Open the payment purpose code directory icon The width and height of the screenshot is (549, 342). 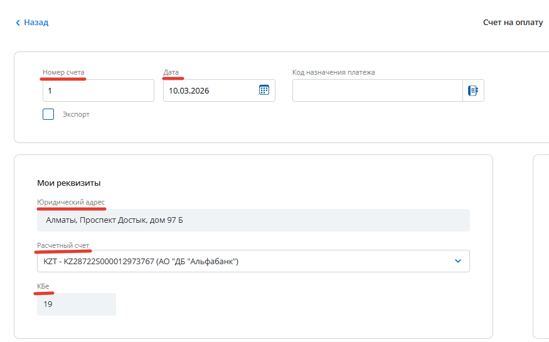[473, 90]
